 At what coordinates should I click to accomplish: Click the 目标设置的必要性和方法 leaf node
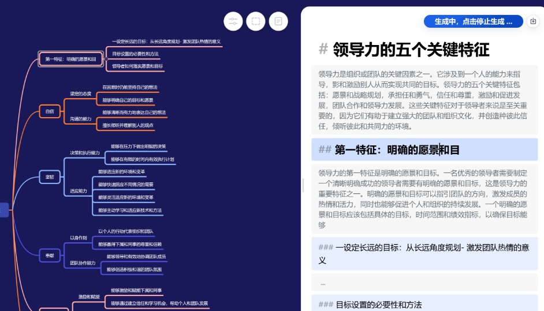click(x=135, y=54)
